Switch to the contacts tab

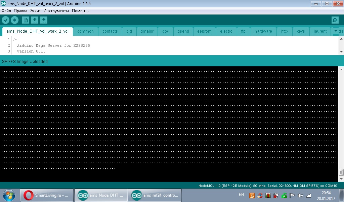(x=110, y=31)
